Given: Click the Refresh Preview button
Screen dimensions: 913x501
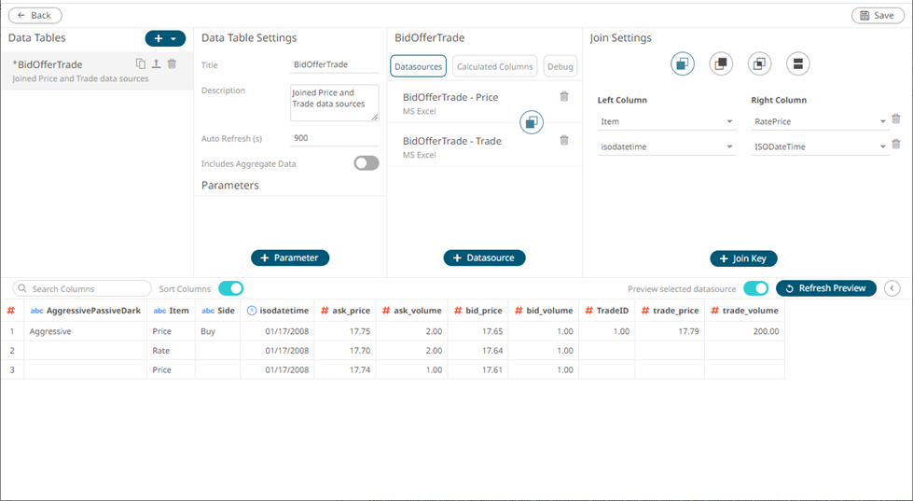Looking at the screenshot, I should click(825, 288).
